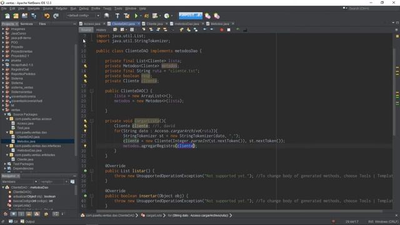
Task: Click the Find Previous Occurrence editor icon
Action: pyautogui.click(x=151, y=30)
